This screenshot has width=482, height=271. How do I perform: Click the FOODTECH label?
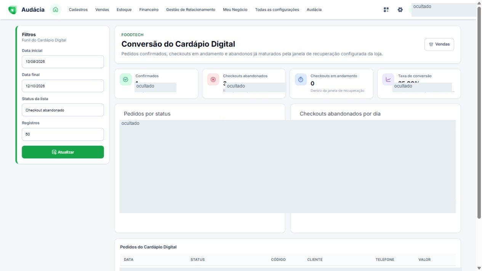tap(132, 35)
